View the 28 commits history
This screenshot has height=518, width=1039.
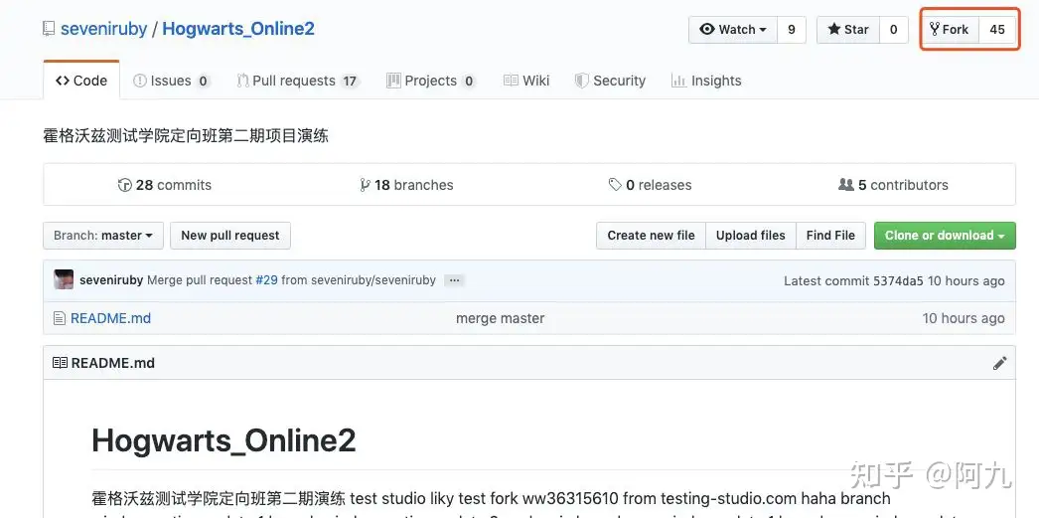(165, 185)
